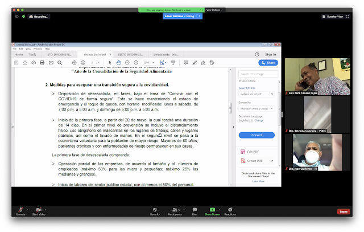Add a comment with speech bubble icon

(x=186, y=63)
